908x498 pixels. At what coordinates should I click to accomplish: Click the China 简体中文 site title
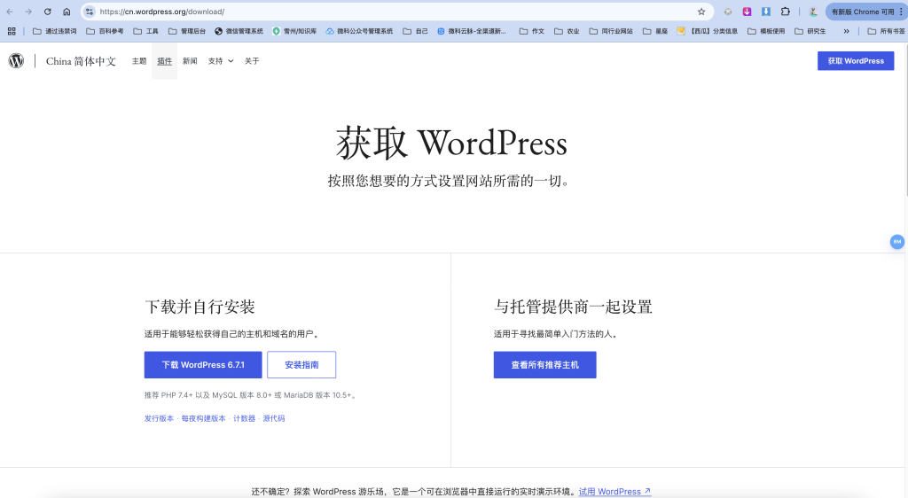[81, 61]
